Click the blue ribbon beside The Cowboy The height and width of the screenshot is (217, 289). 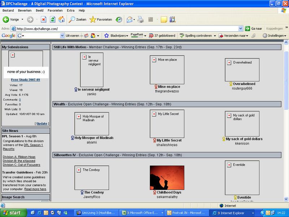point(82,192)
